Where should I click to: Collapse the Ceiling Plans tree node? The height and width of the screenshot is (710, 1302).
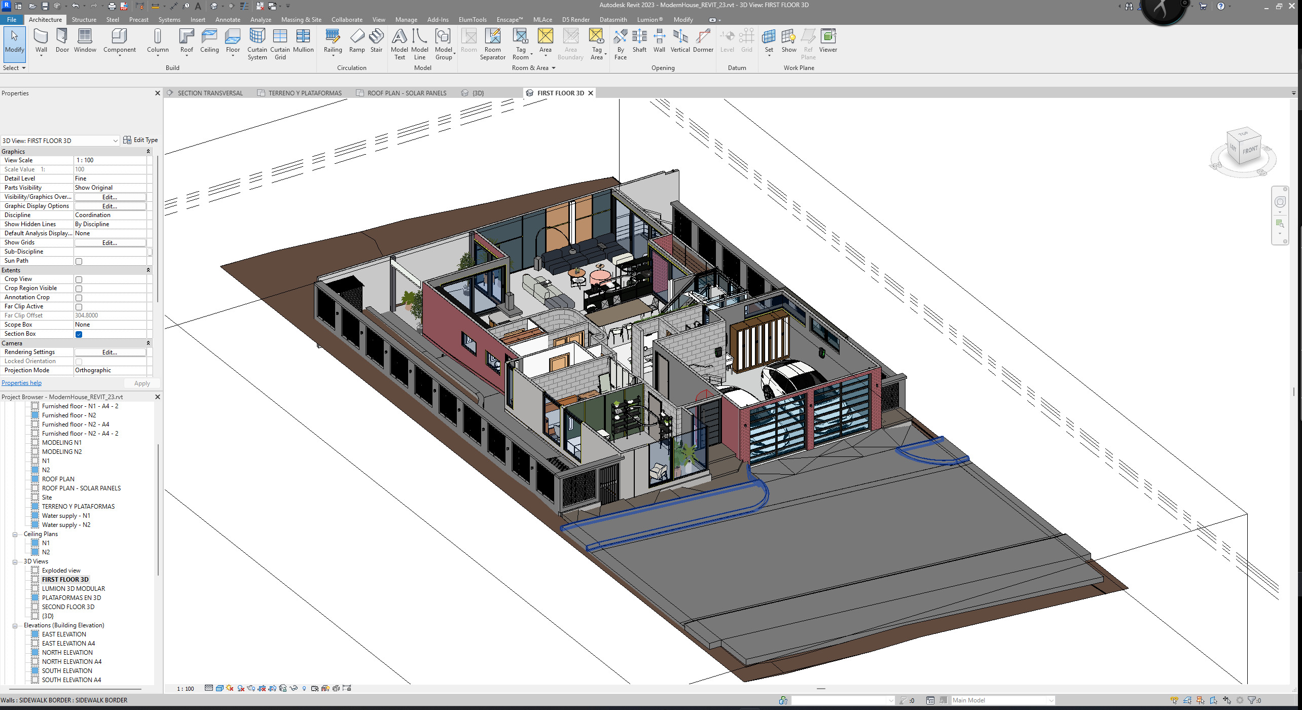pyautogui.click(x=15, y=534)
